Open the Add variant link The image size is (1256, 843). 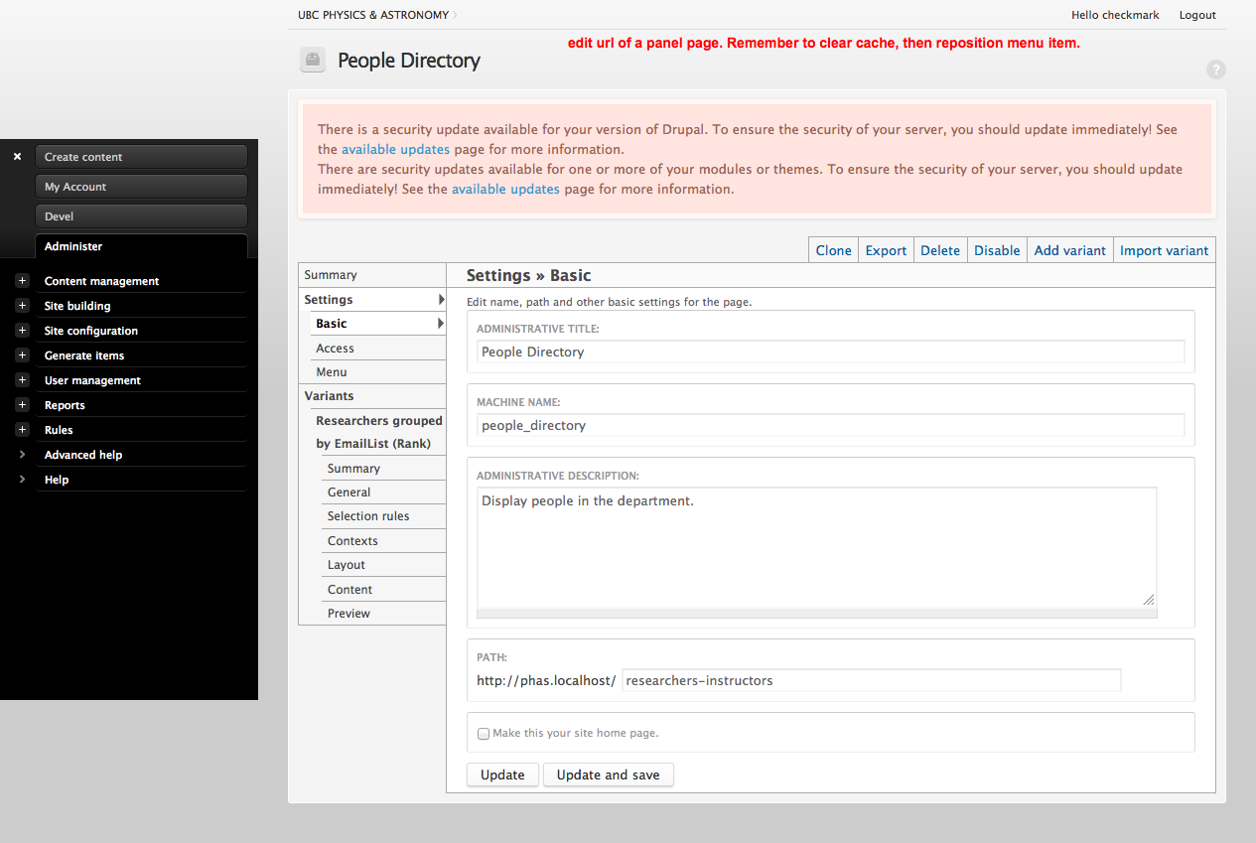[1069, 250]
